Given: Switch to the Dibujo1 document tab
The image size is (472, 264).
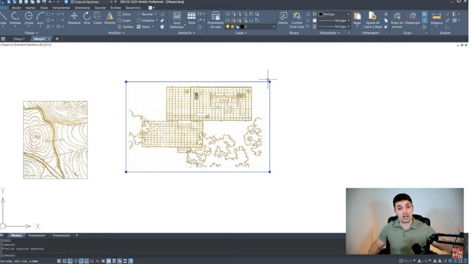Looking at the screenshot, I should (x=19, y=39).
